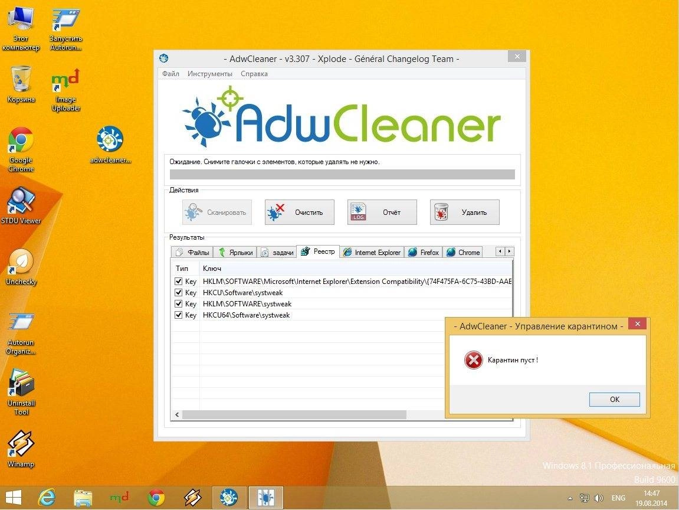
Task: Uncheck the Internet Explorer Extension Compatibility key
Action: [178, 281]
